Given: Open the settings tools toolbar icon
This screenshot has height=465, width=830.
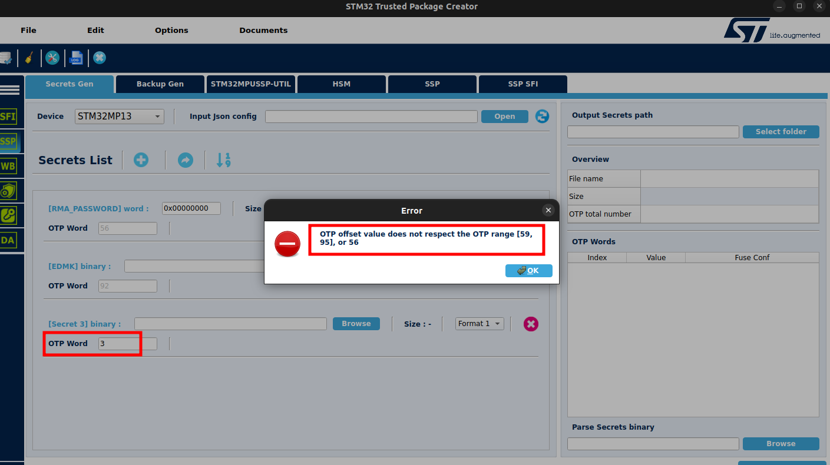Looking at the screenshot, I should point(52,58).
